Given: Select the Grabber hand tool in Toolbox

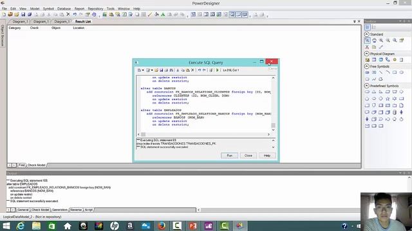Looking at the screenshot, I should [374, 40].
